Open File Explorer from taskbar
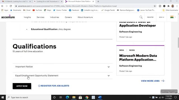The image size is (179, 100). coord(74,97)
